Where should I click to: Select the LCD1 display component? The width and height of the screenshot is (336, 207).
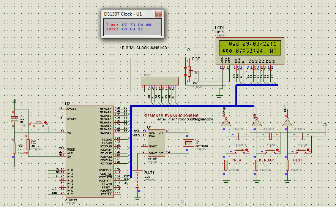[249, 51]
